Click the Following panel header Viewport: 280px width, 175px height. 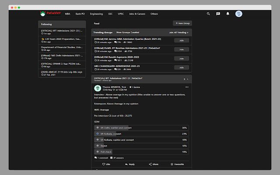[x=62, y=24]
